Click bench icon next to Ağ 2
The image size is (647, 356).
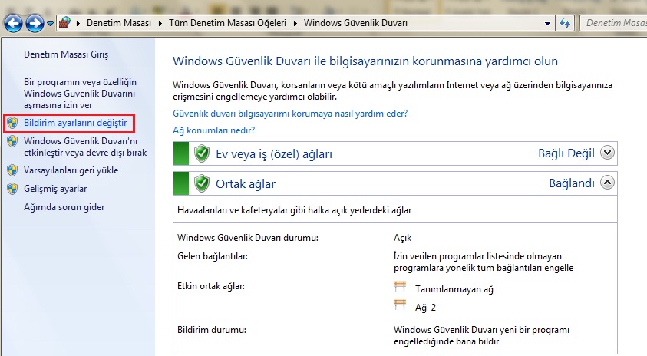point(400,305)
